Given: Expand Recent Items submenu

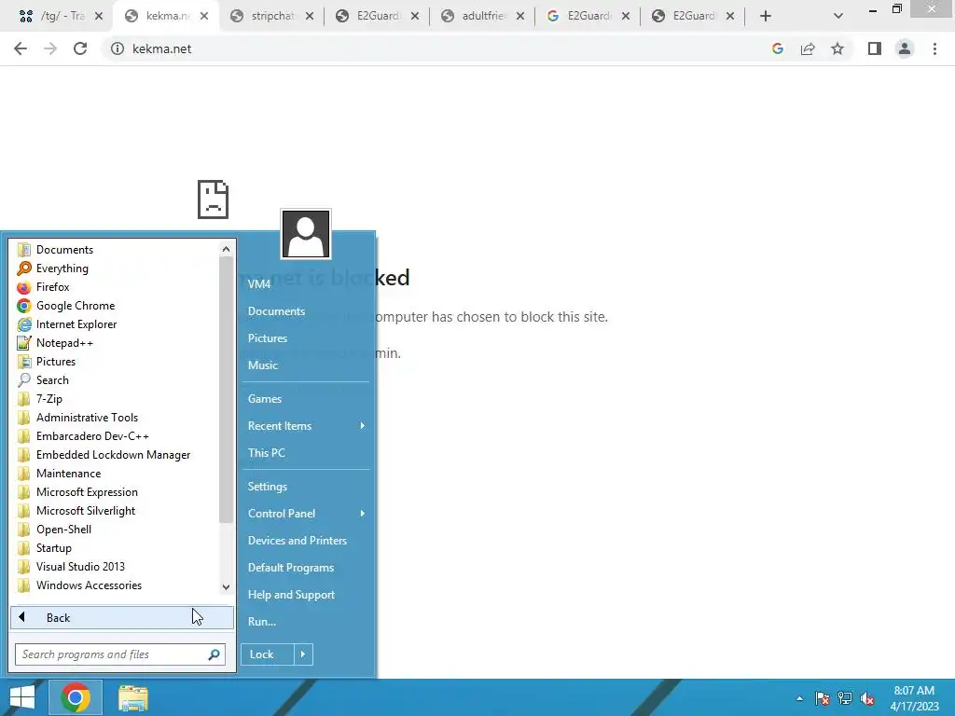Looking at the screenshot, I should [306, 426].
